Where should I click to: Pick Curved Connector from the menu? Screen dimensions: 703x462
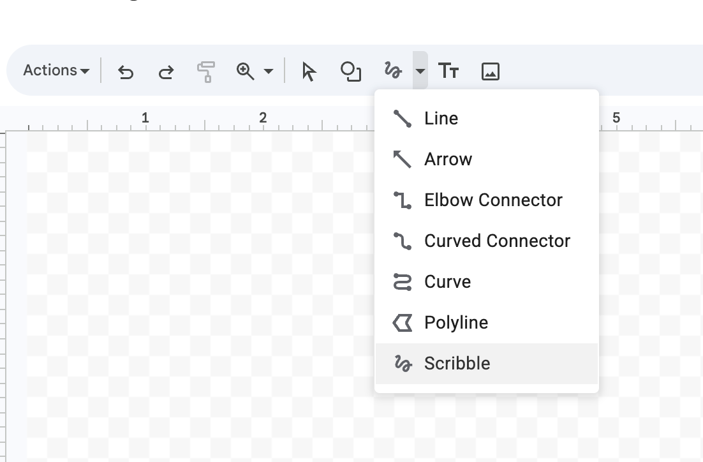(497, 241)
